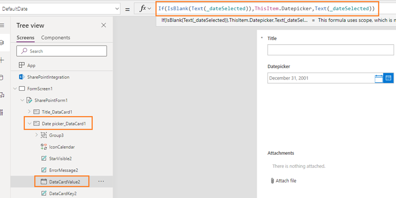Click the Date picker_DataCard1 card icon
This screenshot has height=198, width=396.
click(36, 124)
